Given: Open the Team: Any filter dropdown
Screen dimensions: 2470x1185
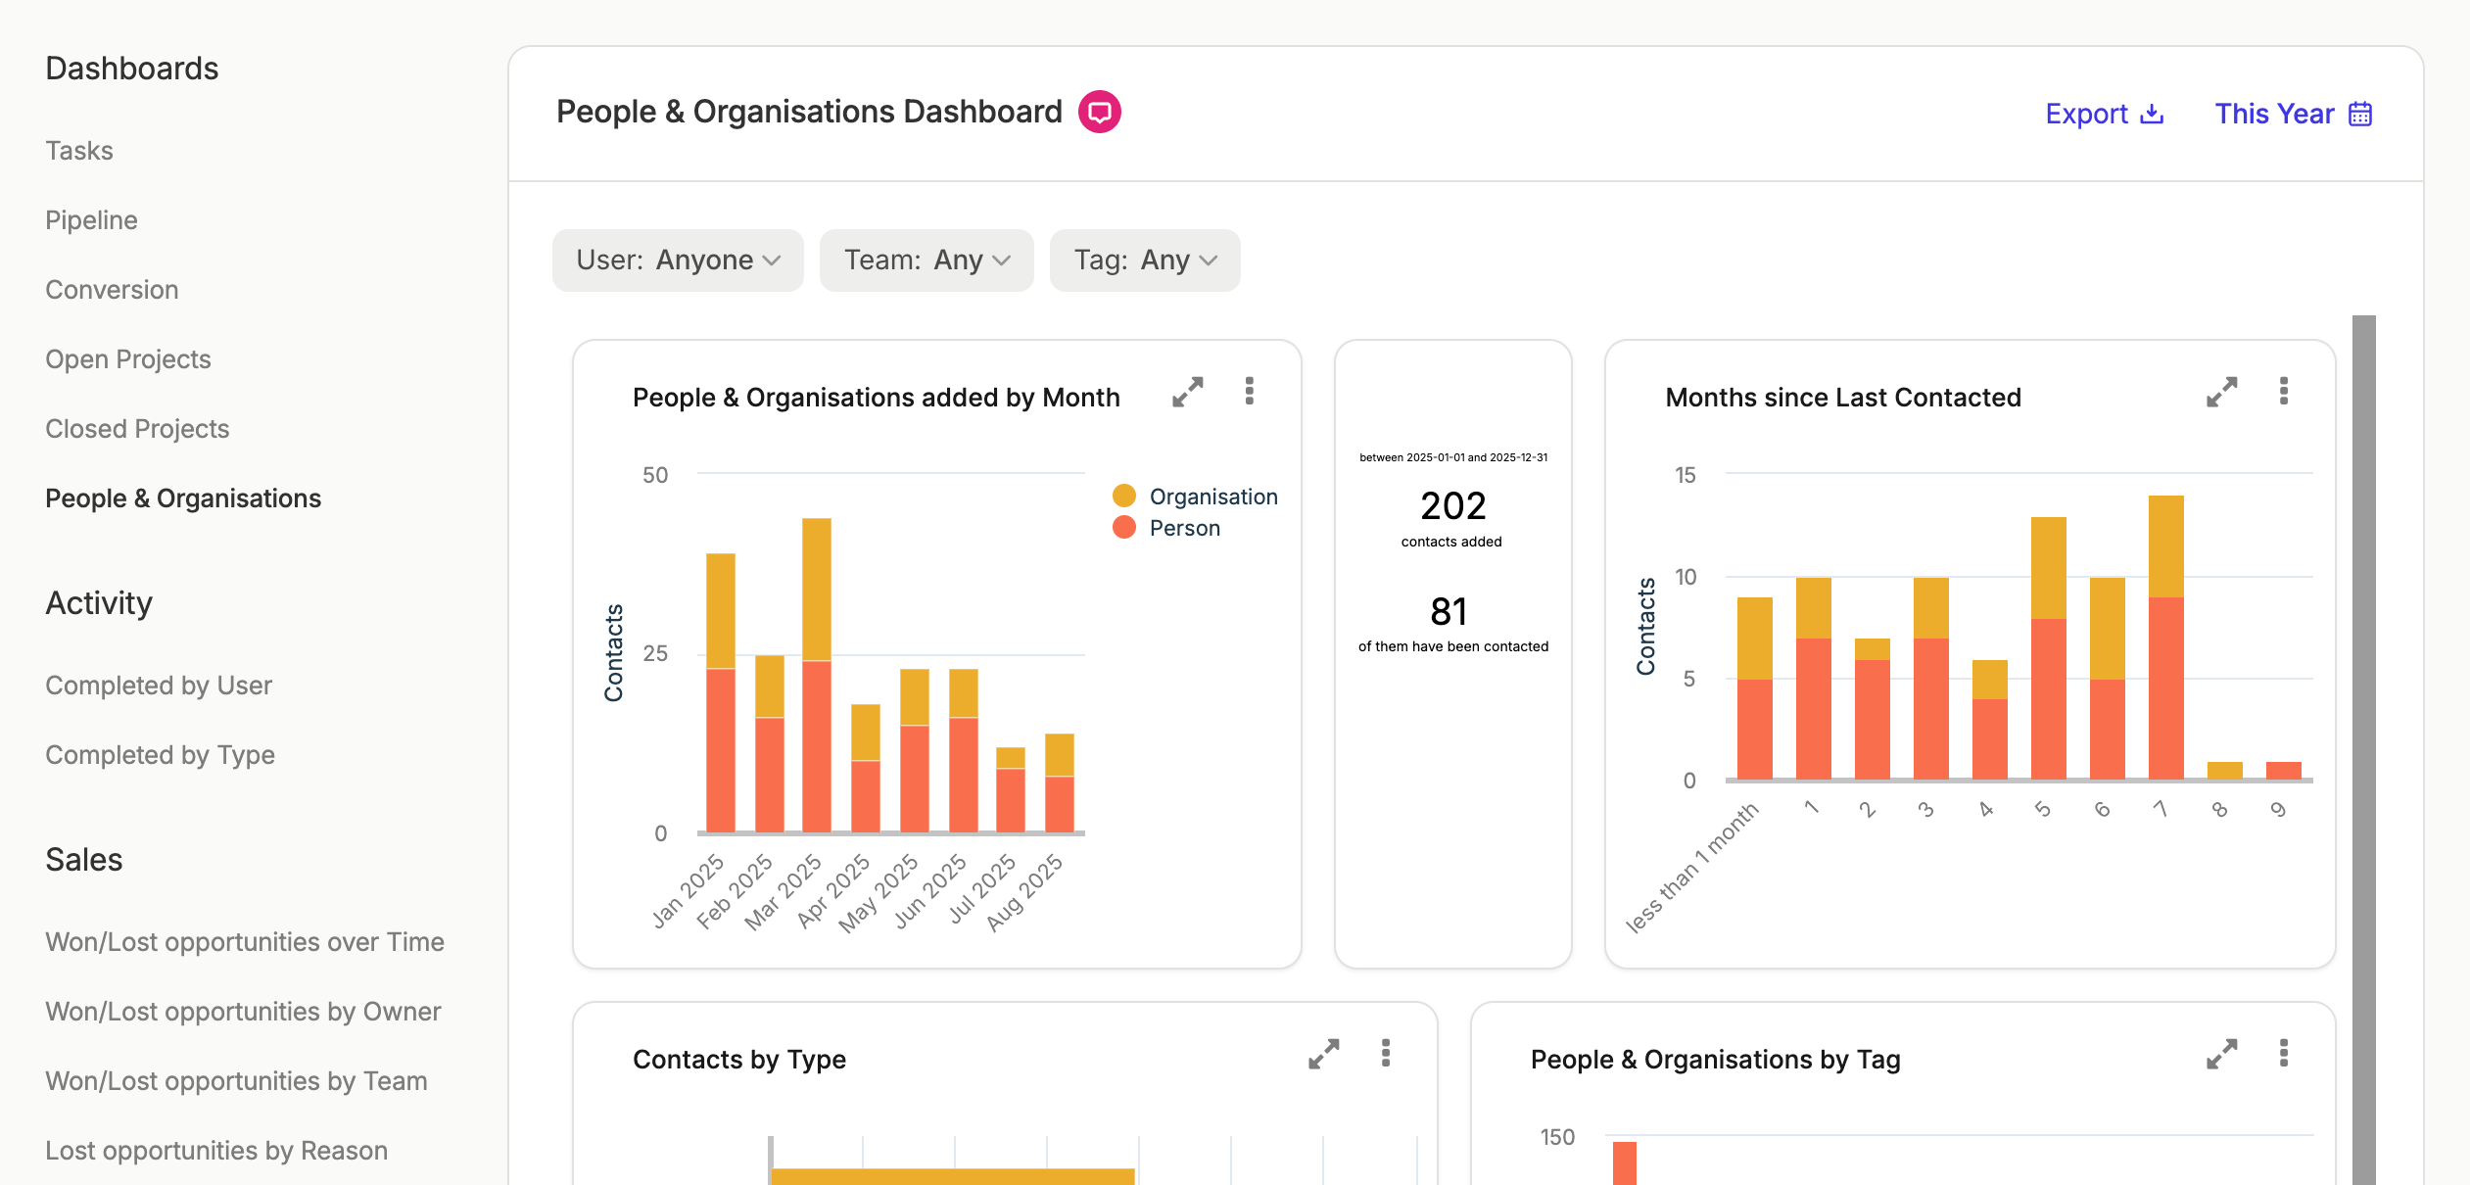Looking at the screenshot, I should [x=926, y=261].
